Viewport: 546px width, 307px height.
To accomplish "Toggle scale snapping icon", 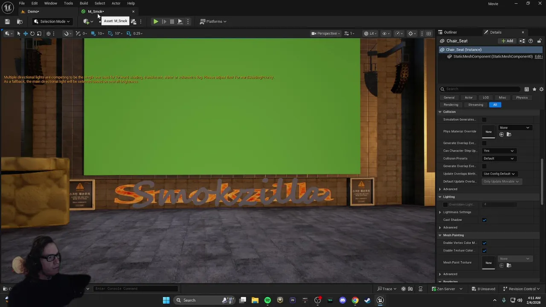I will pyautogui.click(x=129, y=33).
